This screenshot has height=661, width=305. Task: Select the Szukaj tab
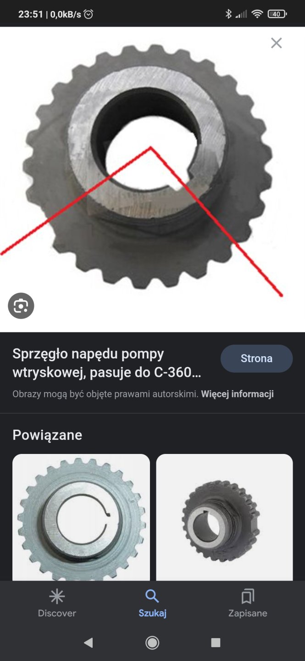pos(152,604)
